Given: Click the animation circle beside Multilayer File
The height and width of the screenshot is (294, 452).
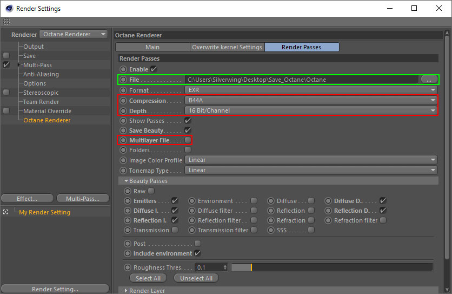Looking at the screenshot, I should (123, 140).
